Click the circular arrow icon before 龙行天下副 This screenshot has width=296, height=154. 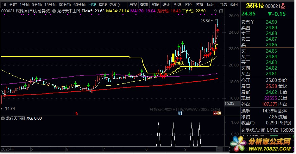pos(3,119)
